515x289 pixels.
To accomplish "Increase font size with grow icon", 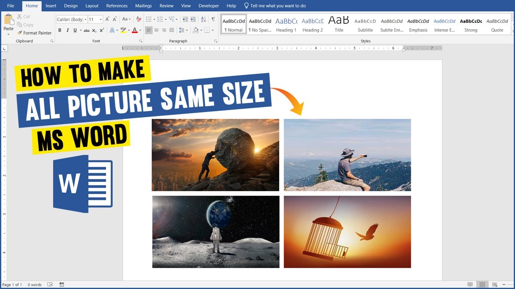I will coord(108,19).
